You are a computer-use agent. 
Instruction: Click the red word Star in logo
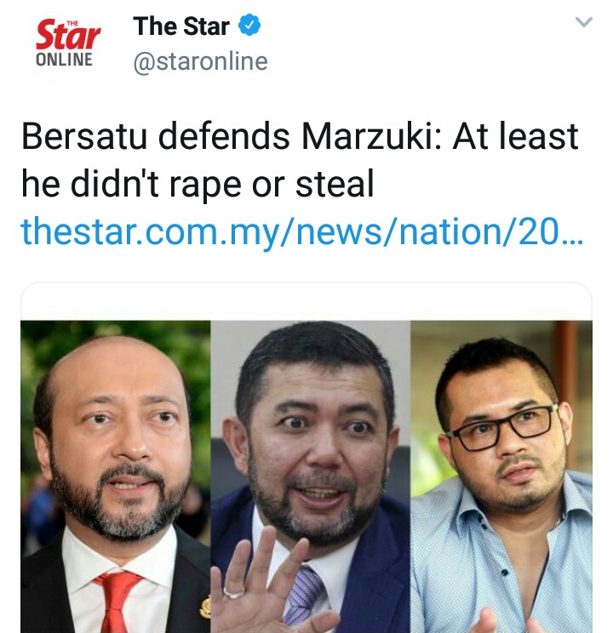67,36
